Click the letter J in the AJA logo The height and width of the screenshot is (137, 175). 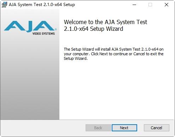[29, 27]
